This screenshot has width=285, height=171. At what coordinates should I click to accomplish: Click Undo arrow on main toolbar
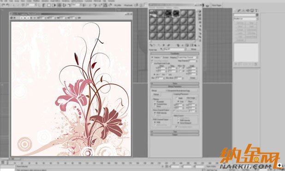pos(3,5)
